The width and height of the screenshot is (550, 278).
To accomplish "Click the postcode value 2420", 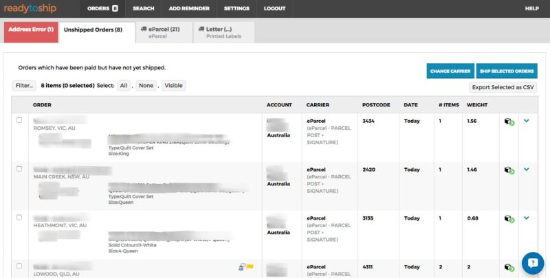I will tap(368, 170).
